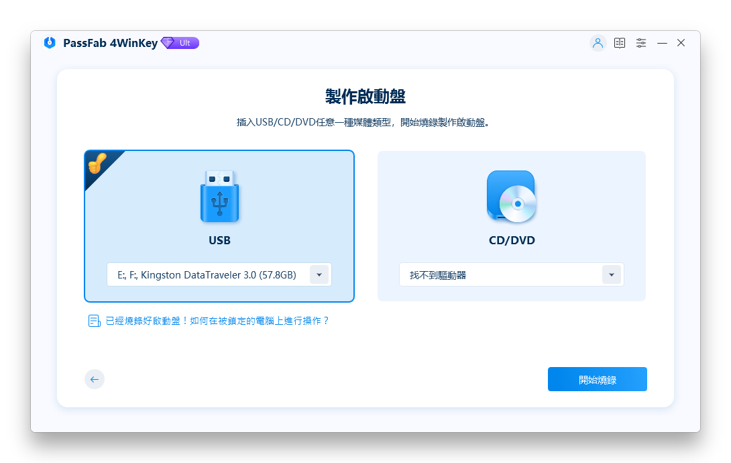Open the user guide book icon
The image size is (731, 463).
[620, 43]
